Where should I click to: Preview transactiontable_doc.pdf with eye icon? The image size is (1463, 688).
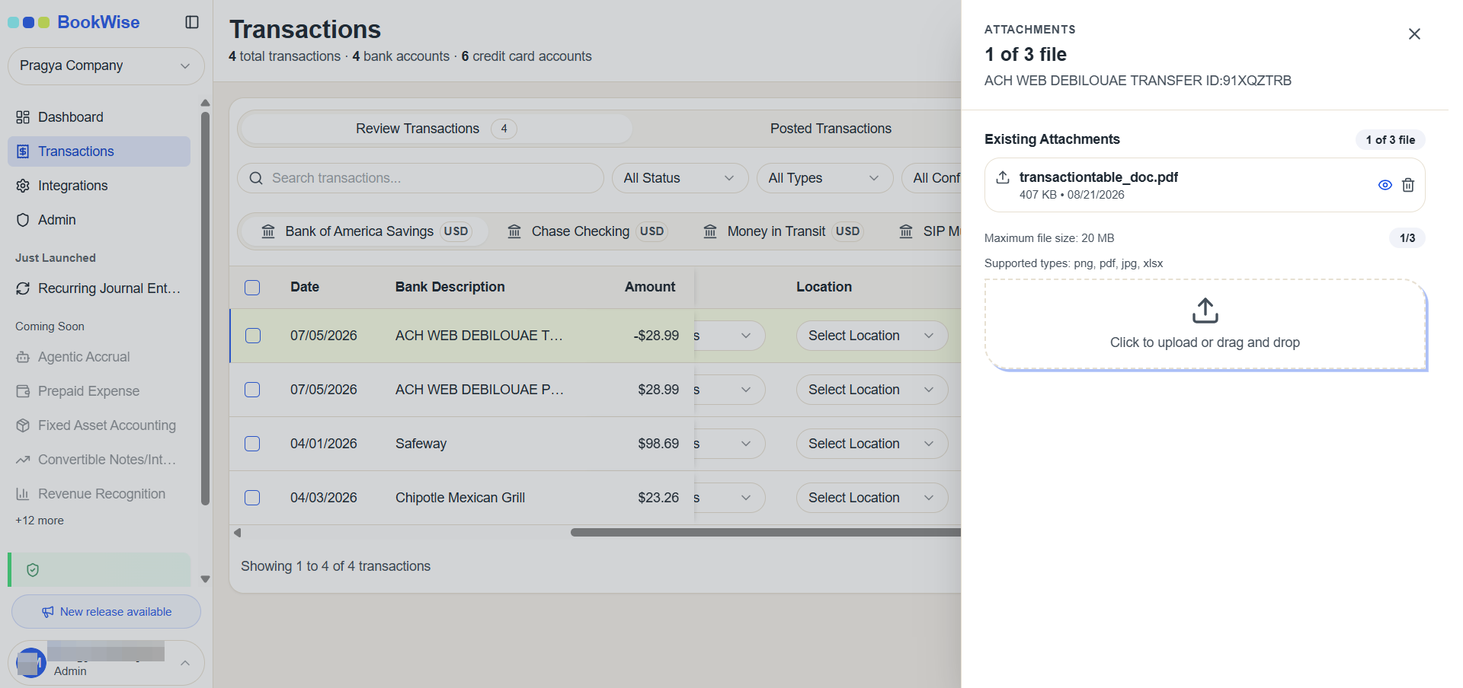coord(1385,185)
